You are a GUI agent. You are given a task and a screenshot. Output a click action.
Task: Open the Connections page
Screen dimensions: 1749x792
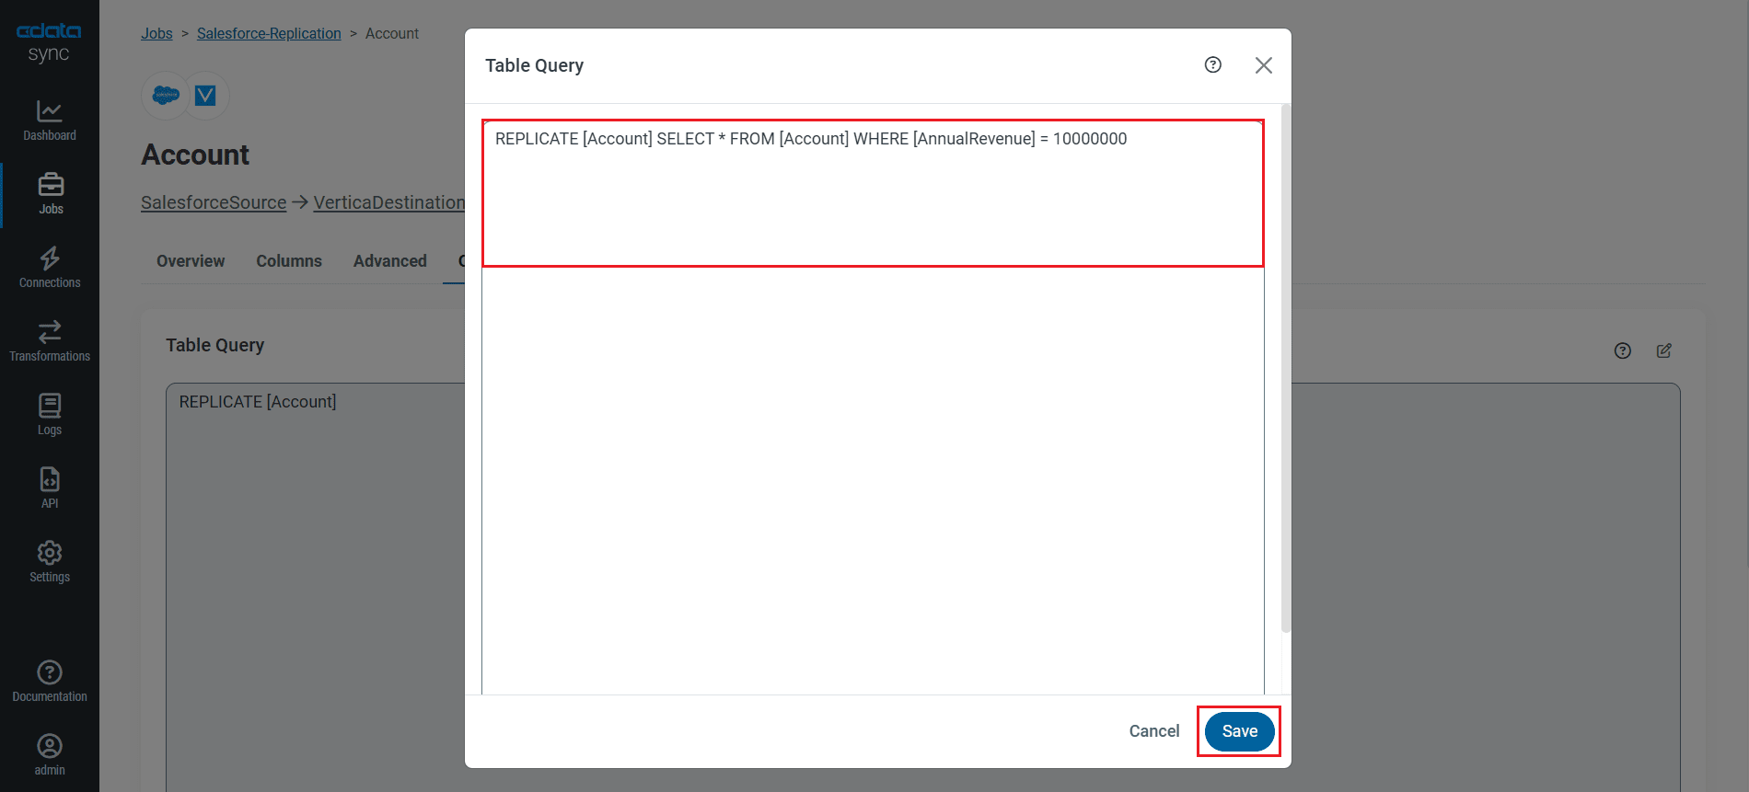50,268
